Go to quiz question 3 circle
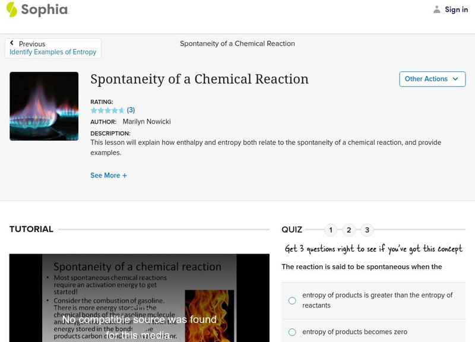 point(367,230)
